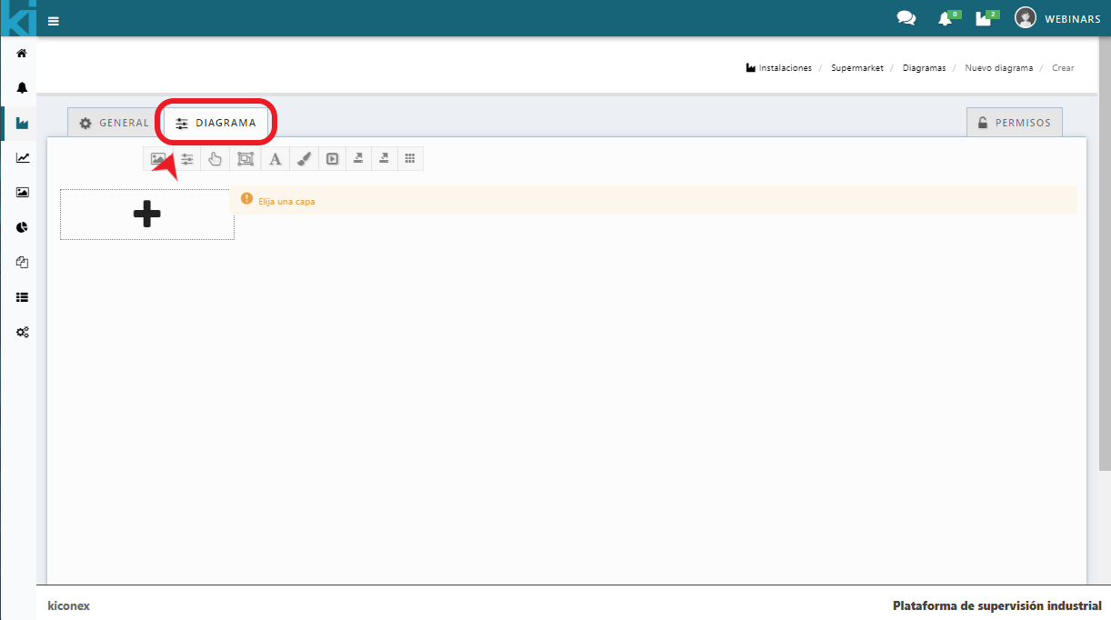
Task: Switch to the GENERAL tab
Action: pos(114,123)
